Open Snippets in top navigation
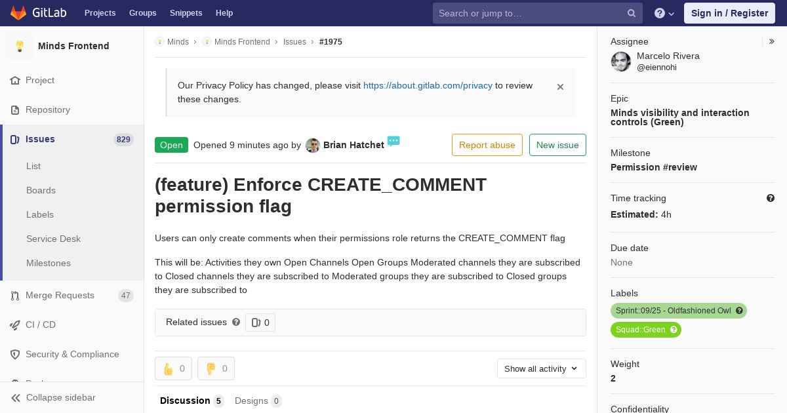The width and height of the screenshot is (787, 413). (x=186, y=13)
